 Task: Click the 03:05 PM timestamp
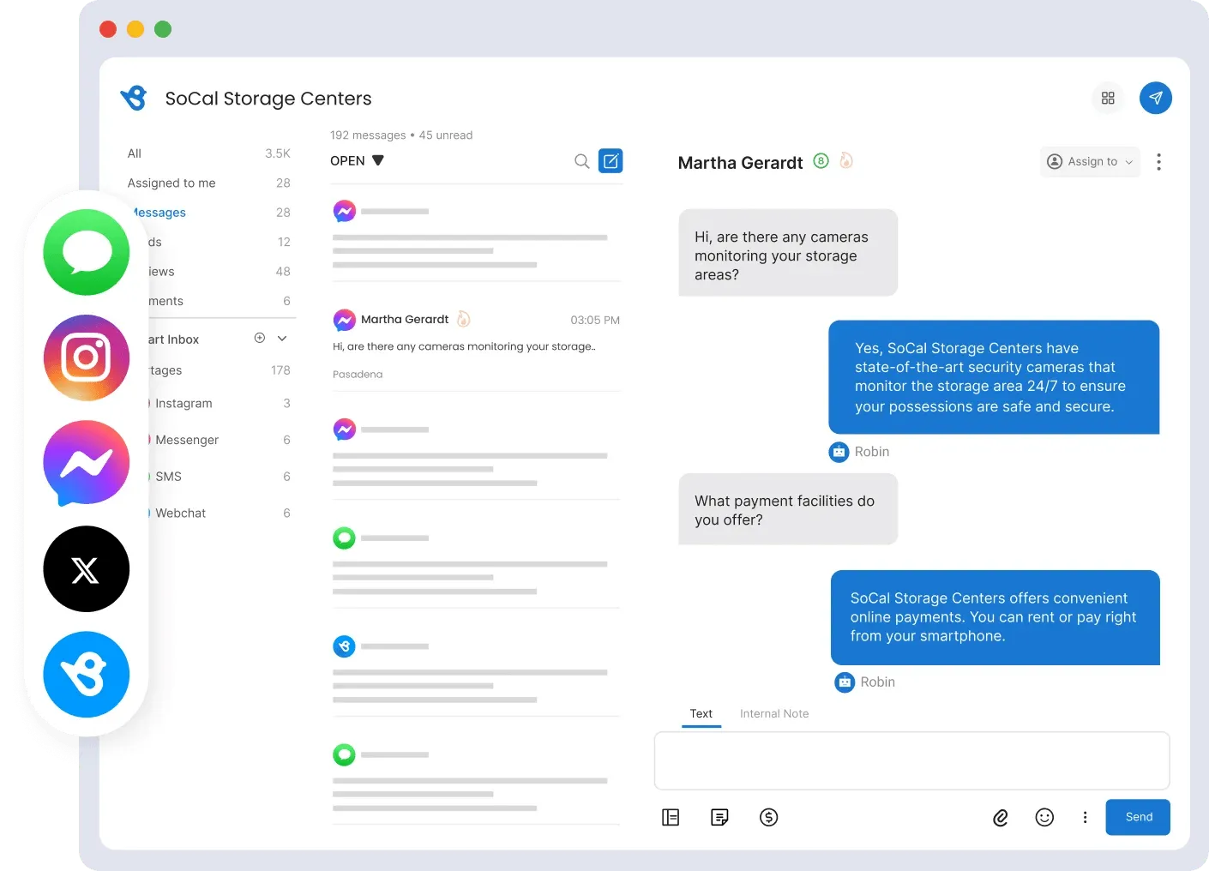tap(595, 320)
